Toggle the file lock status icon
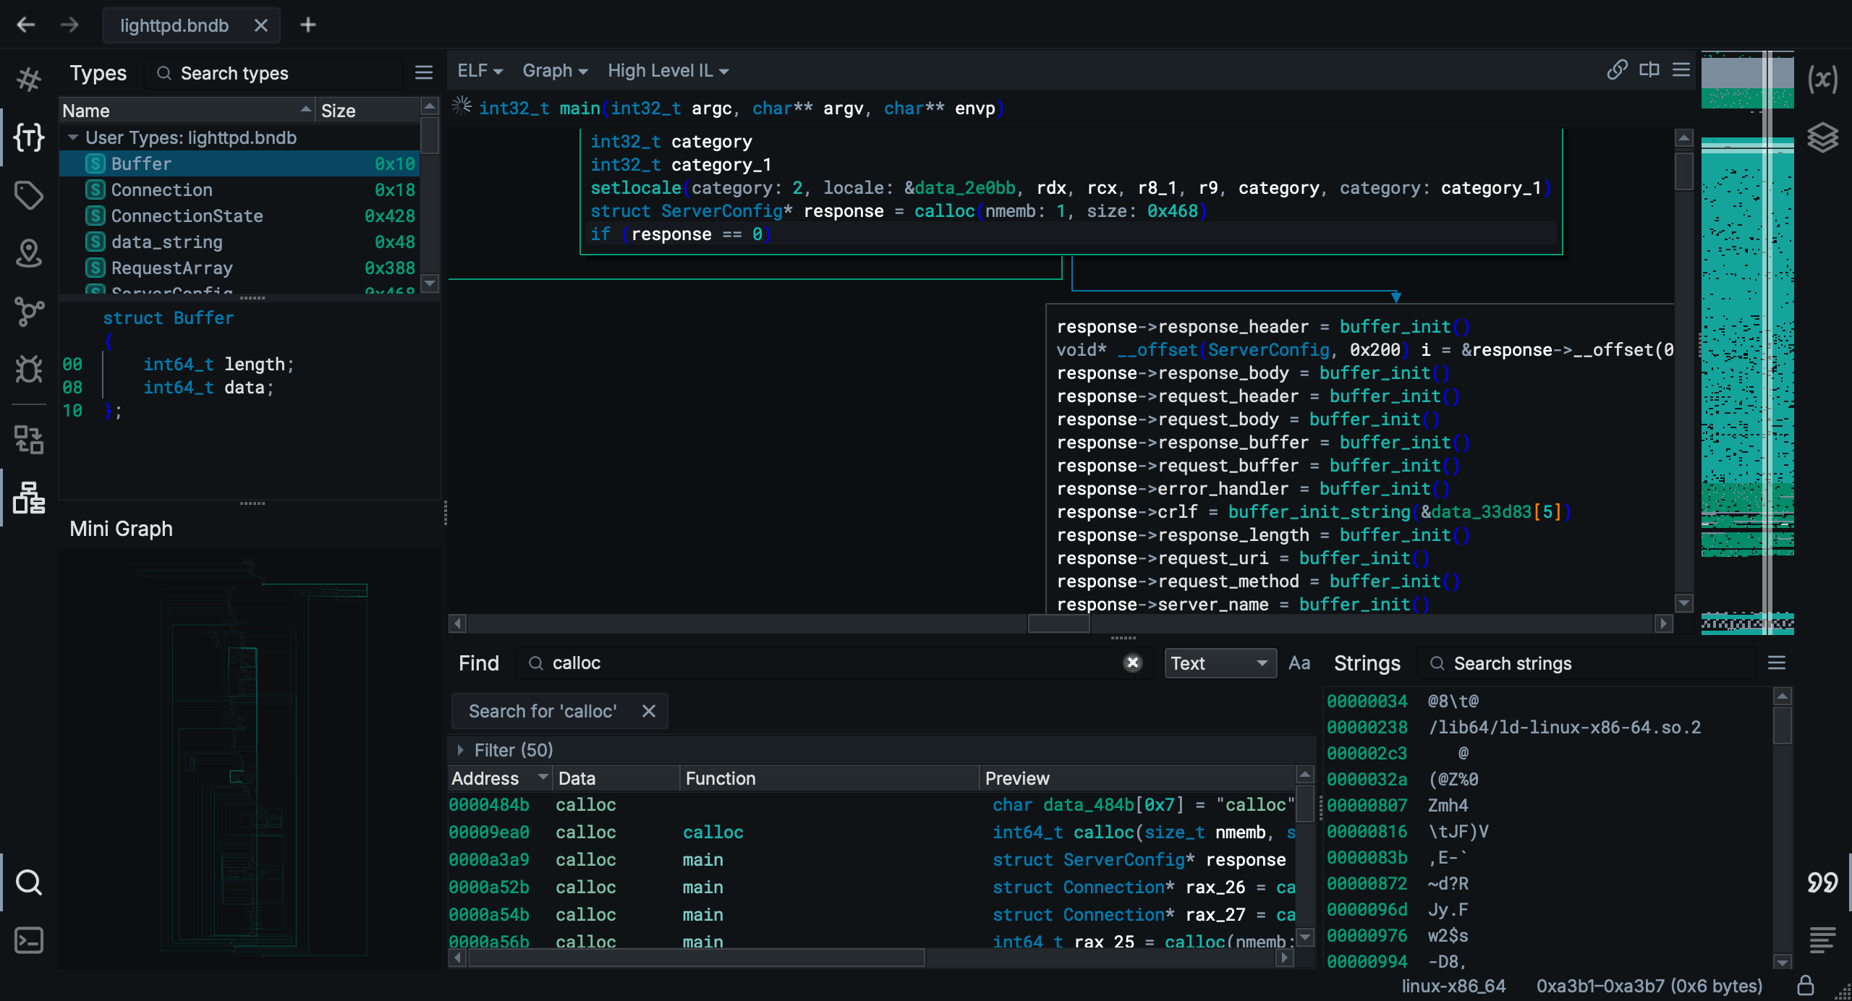The width and height of the screenshot is (1852, 1001). (x=1806, y=985)
